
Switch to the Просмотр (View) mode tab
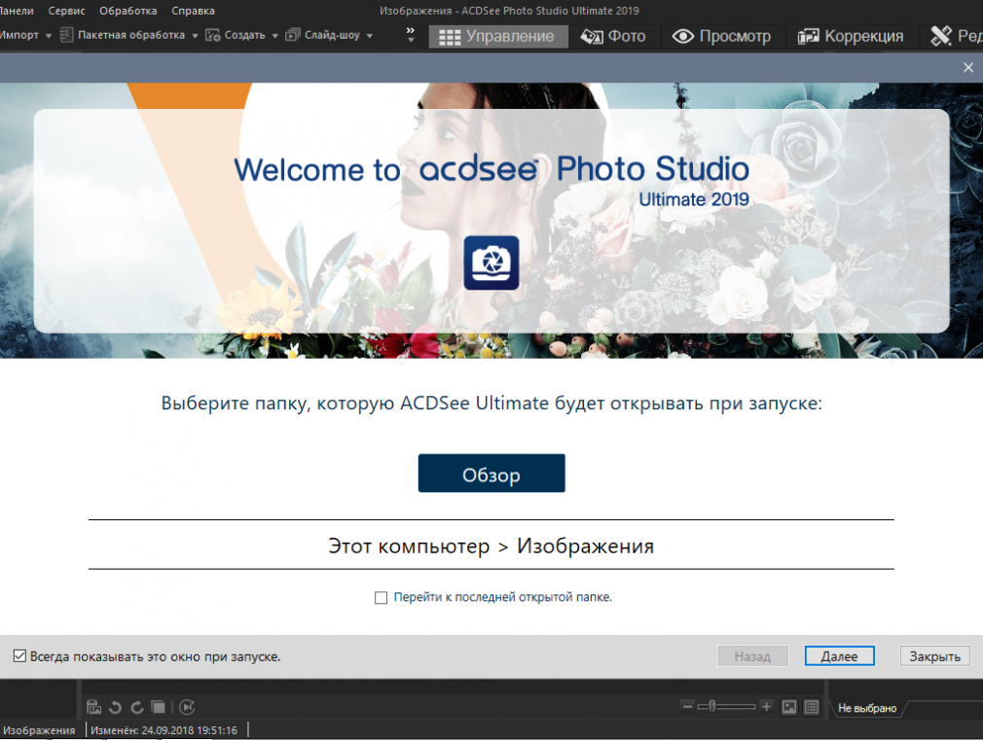pos(721,36)
